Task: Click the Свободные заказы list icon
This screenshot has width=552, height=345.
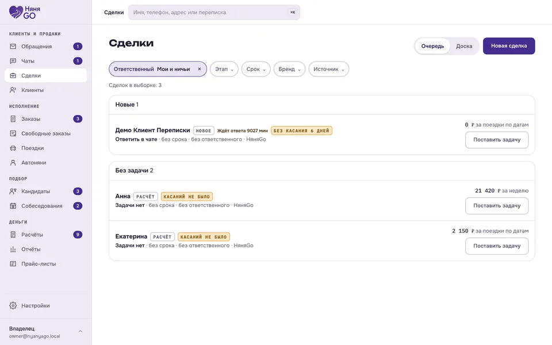Action: coord(13,133)
